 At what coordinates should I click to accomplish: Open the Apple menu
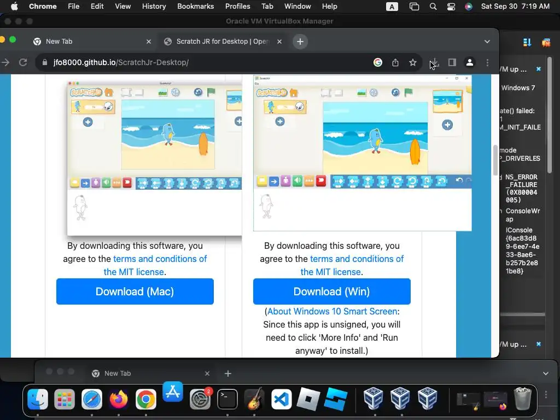pyautogui.click(x=14, y=6)
